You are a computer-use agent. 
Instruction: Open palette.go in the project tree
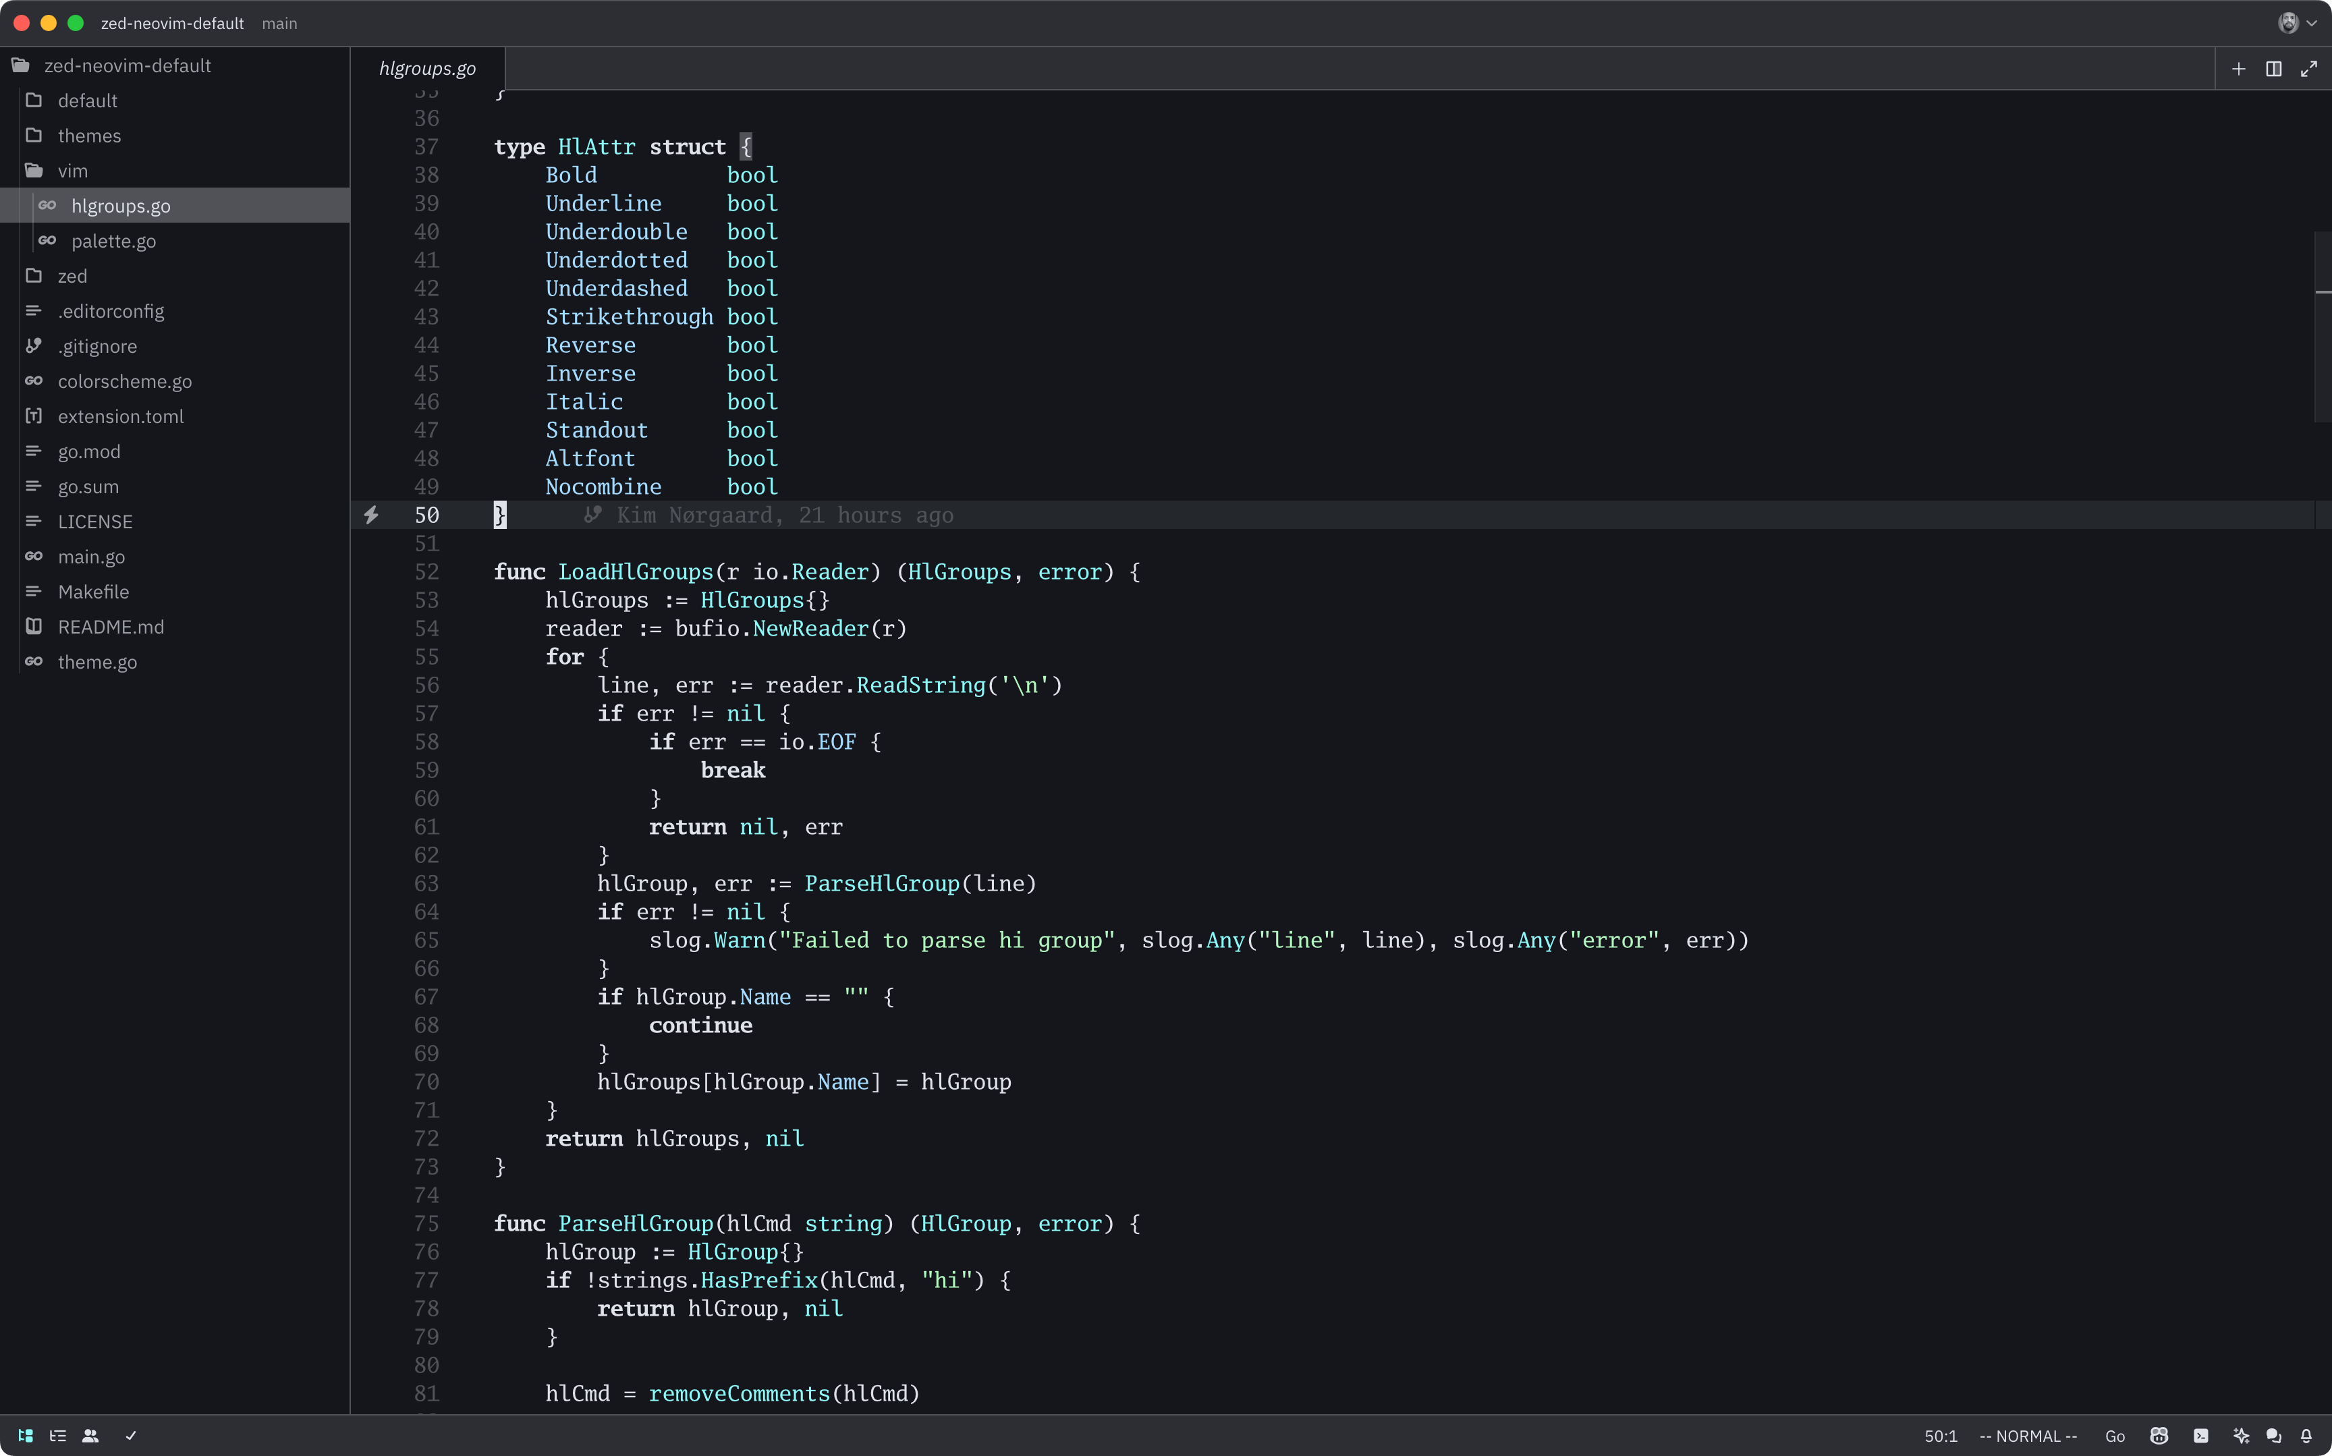(x=174, y=241)
